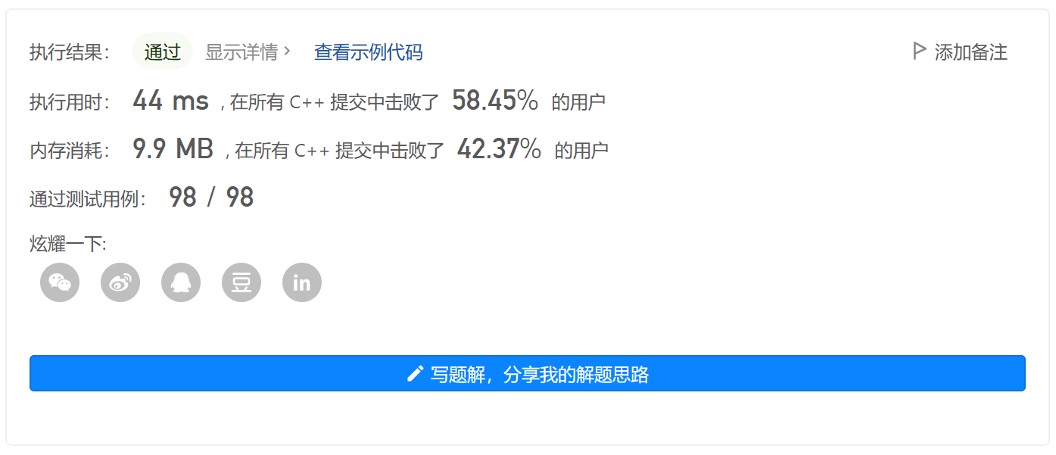Share result via the QQ penguin icon

181,282
